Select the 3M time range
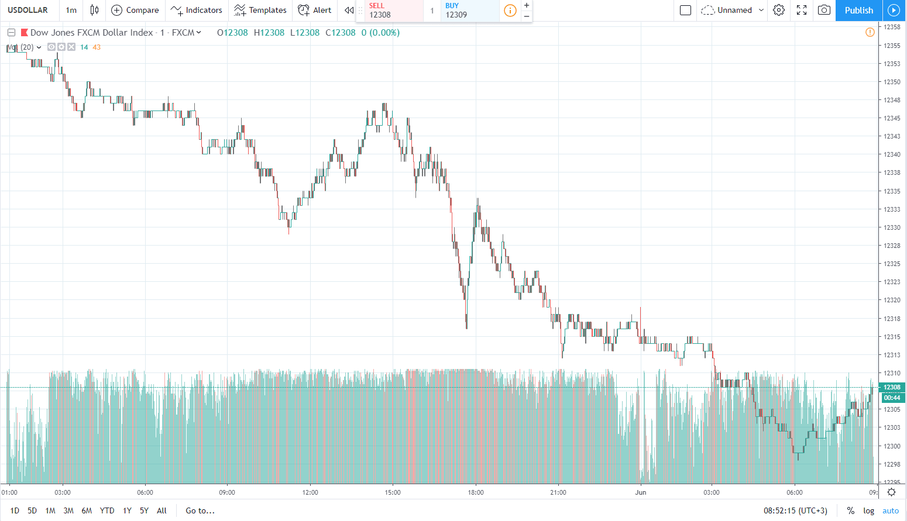 [68, 510]
